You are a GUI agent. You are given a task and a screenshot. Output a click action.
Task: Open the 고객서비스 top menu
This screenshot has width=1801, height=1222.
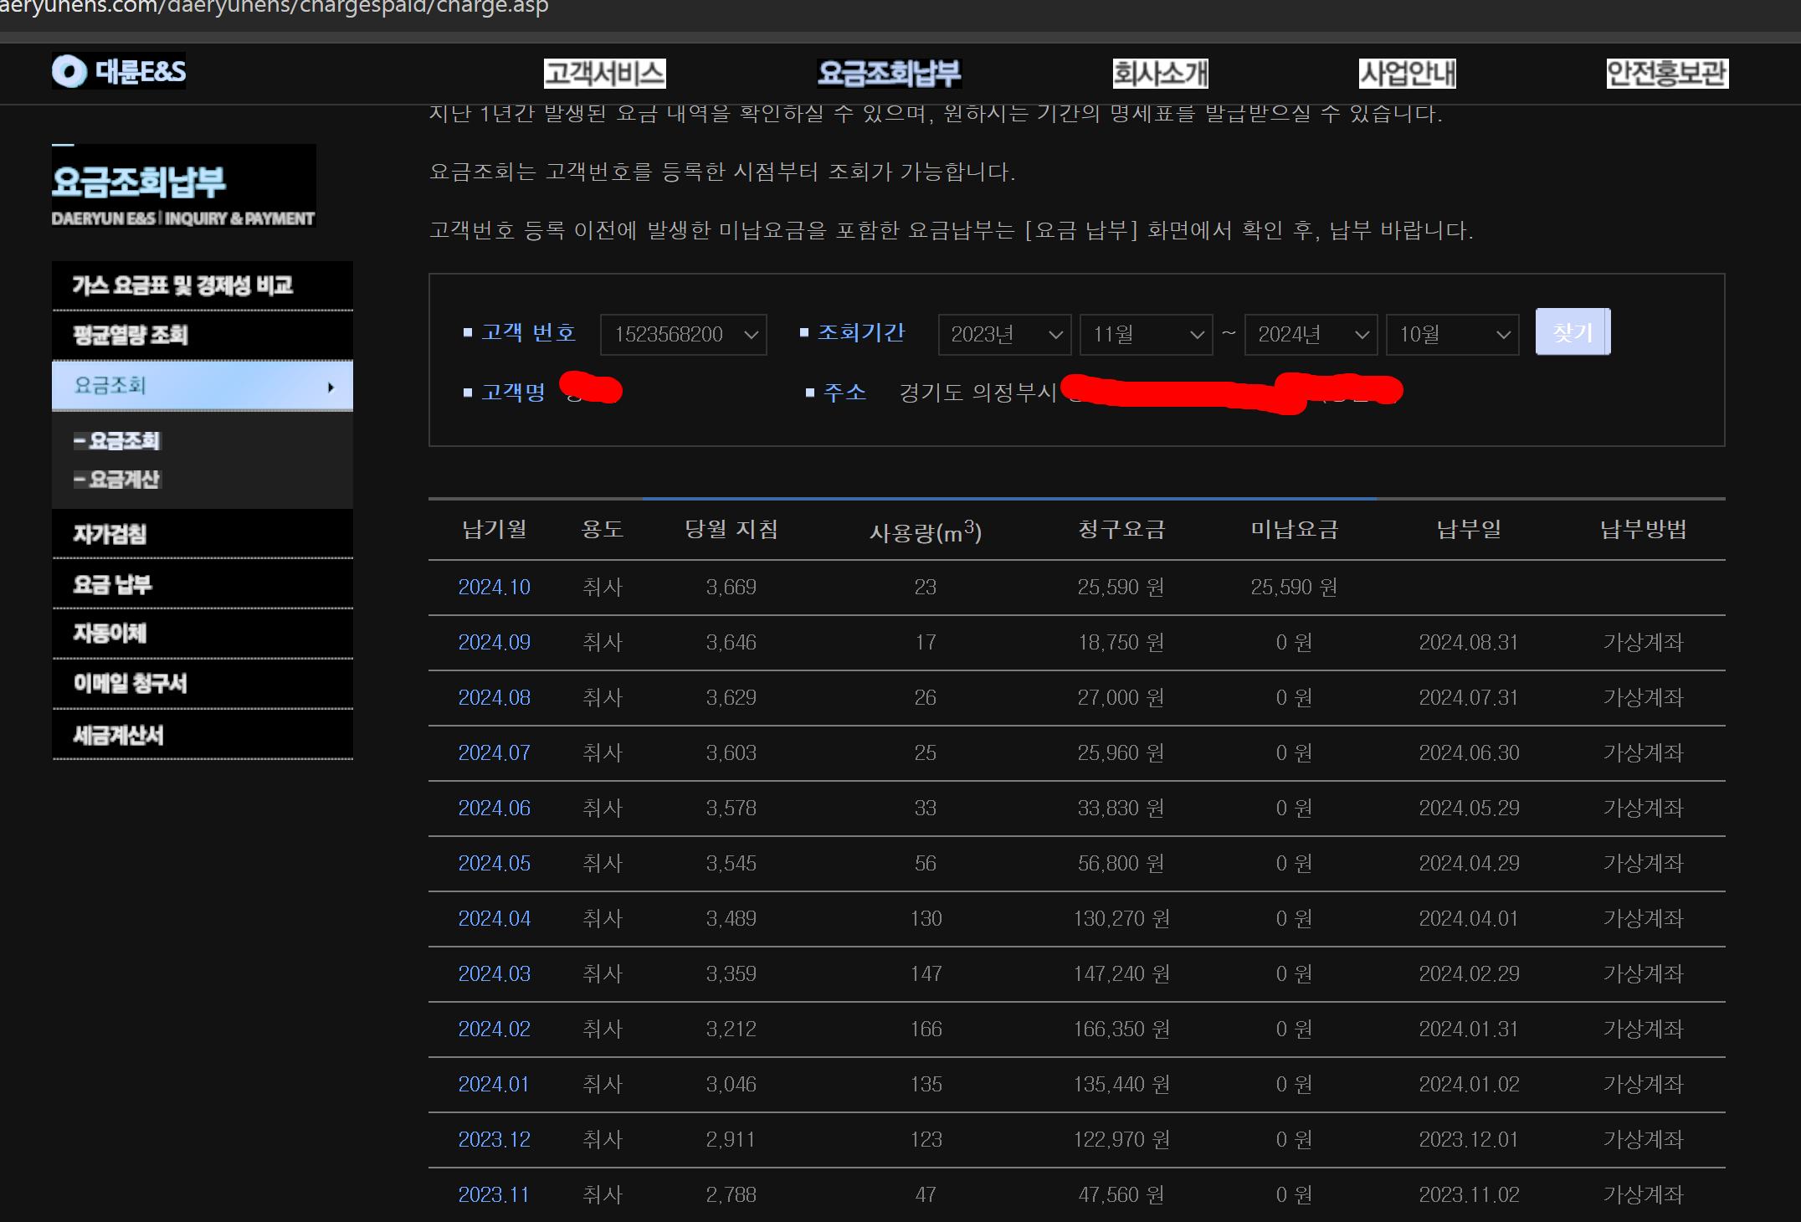point(604,74)
